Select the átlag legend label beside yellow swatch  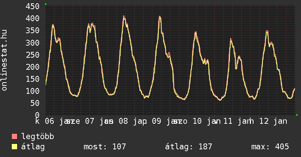click(x=33, y=147)
